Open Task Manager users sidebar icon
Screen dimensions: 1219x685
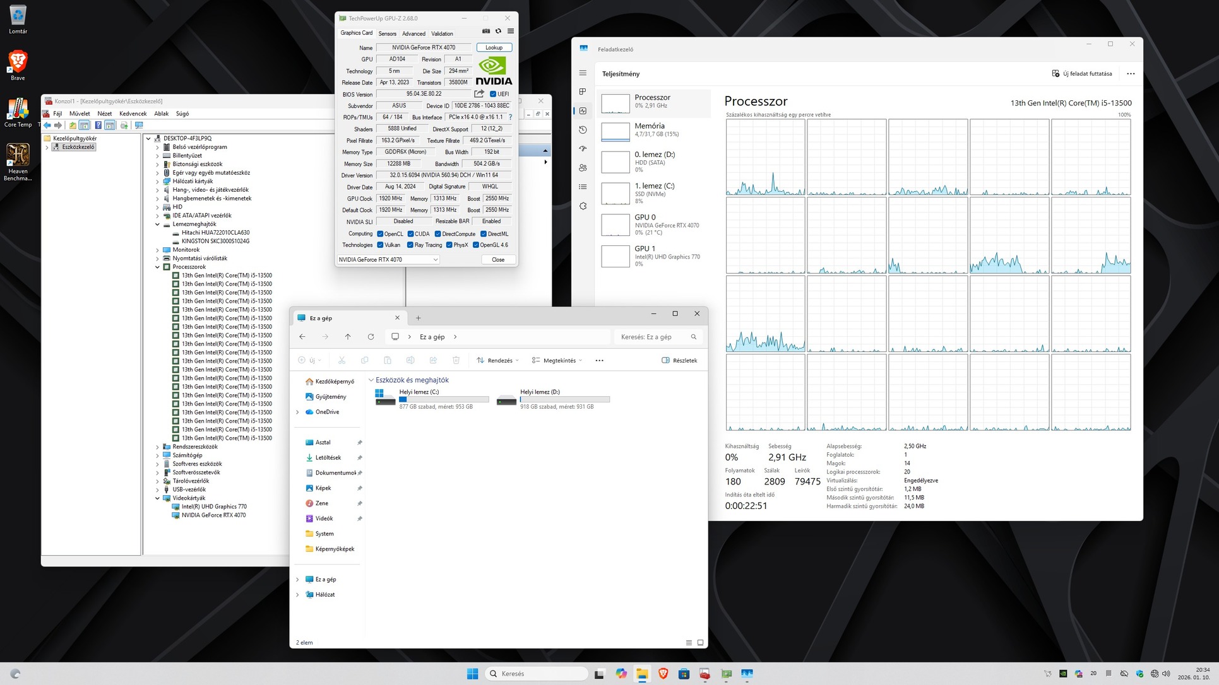pos(583,168)
